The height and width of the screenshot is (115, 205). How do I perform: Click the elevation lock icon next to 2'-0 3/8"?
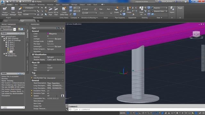point(95,9)
